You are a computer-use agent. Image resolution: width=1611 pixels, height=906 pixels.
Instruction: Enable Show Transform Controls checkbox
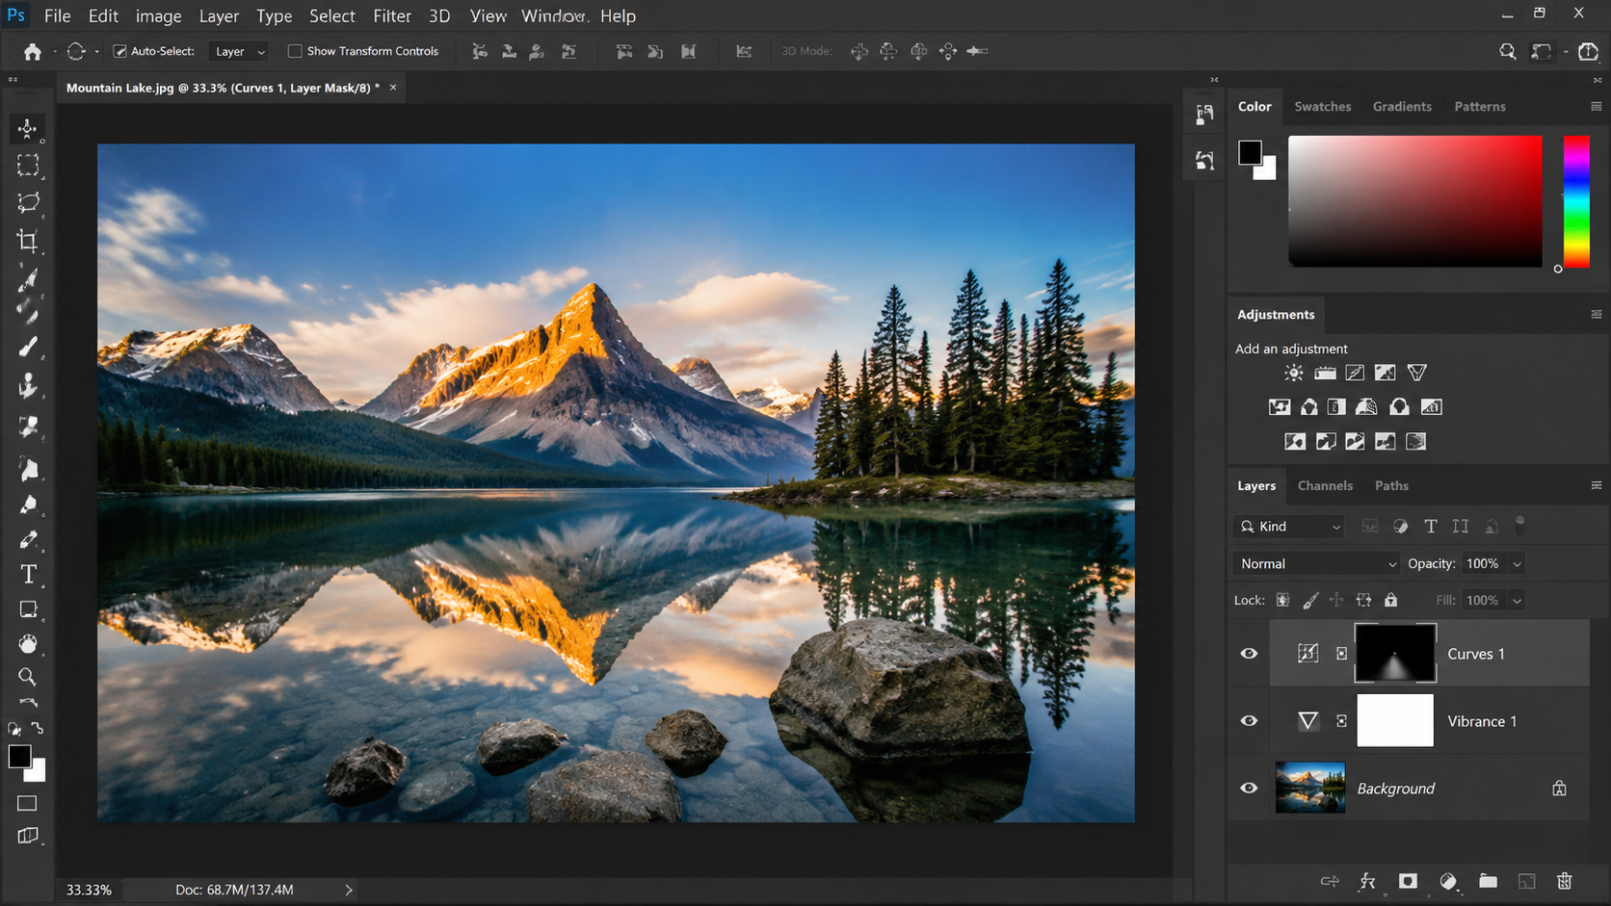coord(295,51)
